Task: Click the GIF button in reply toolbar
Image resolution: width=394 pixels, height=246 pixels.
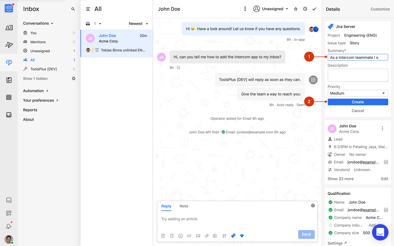Action: 189,236
